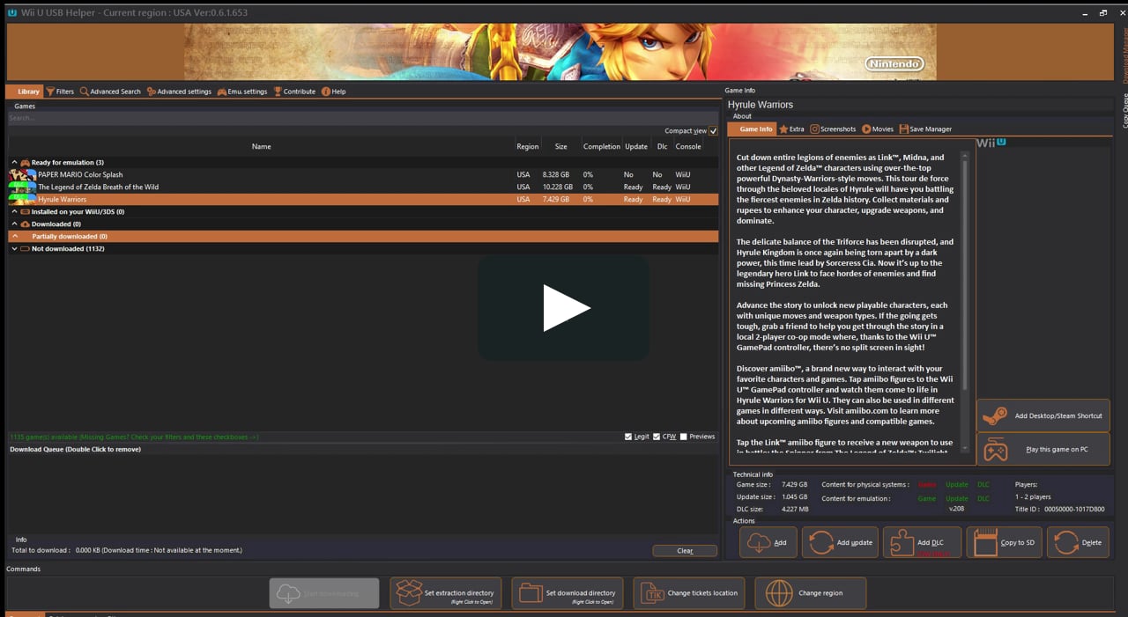This screenshot has width=1128, height=617.
Task: Click Add Desktop/Steam Shortcut icon
Action: coord(996,415)
